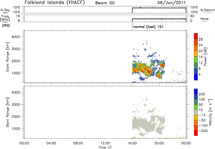
Task: Click the '2000' tick on velocity panel
Action: click(16, 116)
